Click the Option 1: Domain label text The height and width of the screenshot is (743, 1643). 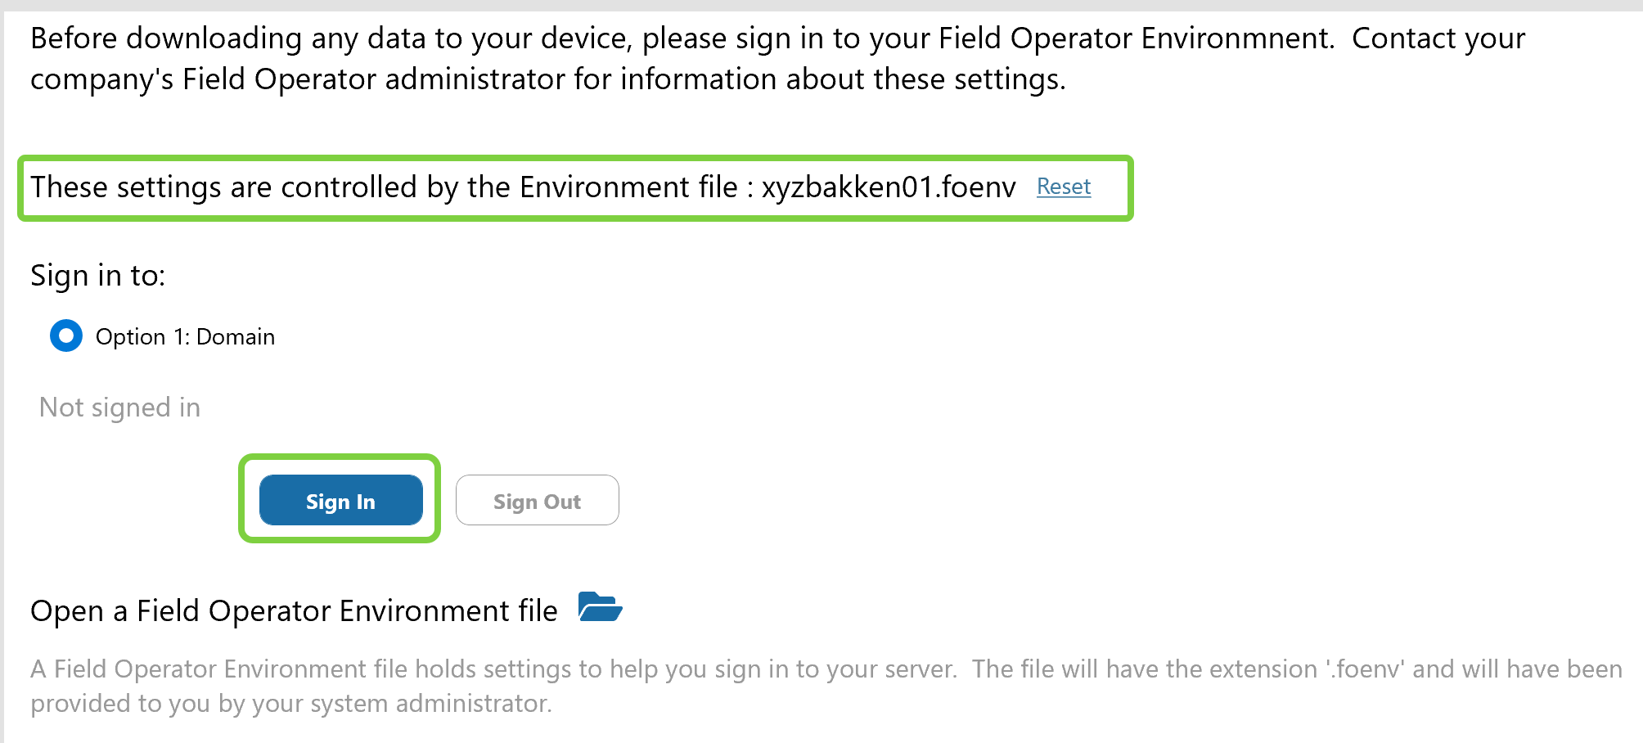click(185, 335)
